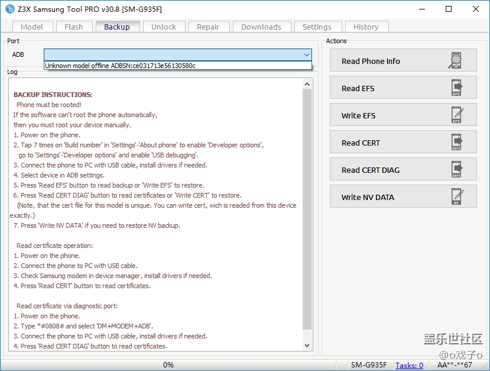View the History tab

[x=366, y=27]
